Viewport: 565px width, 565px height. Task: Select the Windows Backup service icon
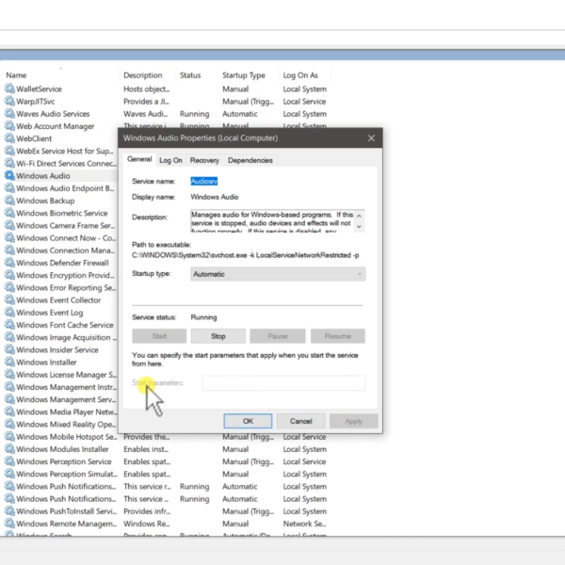[x=9, y=201]
